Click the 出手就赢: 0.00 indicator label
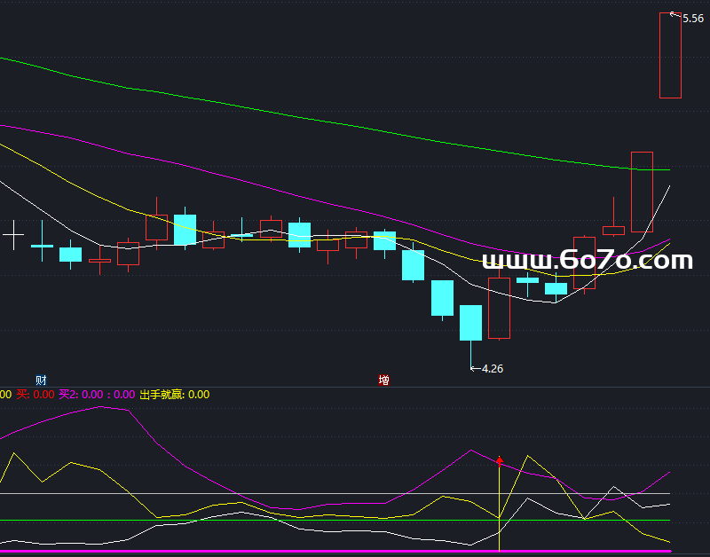 (x=174, y=395)
